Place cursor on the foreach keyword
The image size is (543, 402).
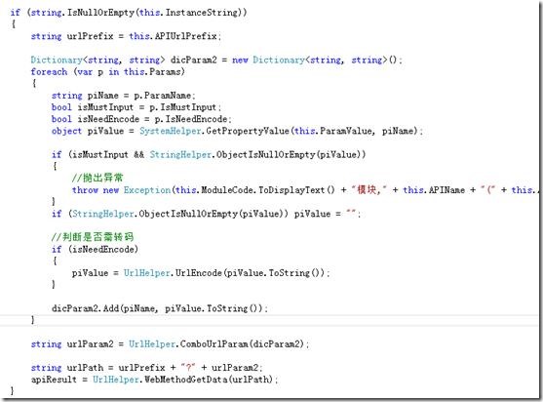pyautogui.click(x=49, y=72)
